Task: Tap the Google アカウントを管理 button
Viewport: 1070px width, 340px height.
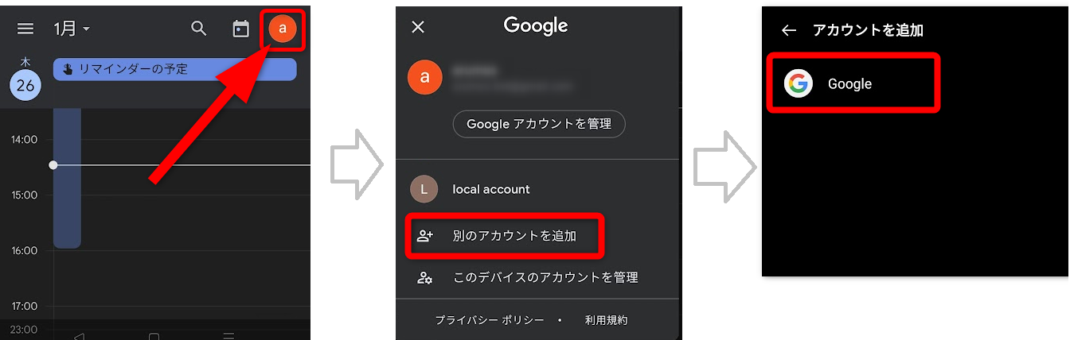Action: coord(539,124)
